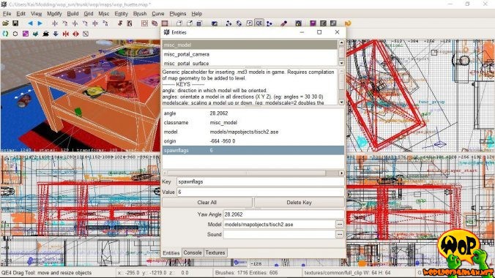
Task: Select the Entities tab
Action: pos(171,253)
